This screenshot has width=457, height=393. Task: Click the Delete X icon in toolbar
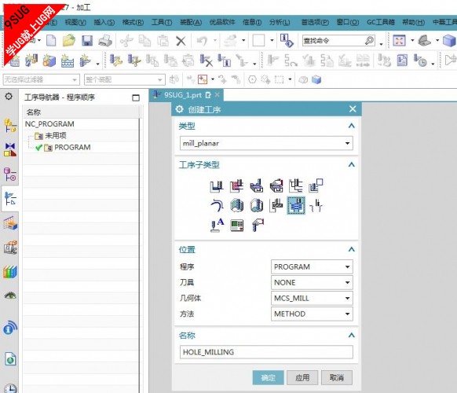[x=181, y=41]
